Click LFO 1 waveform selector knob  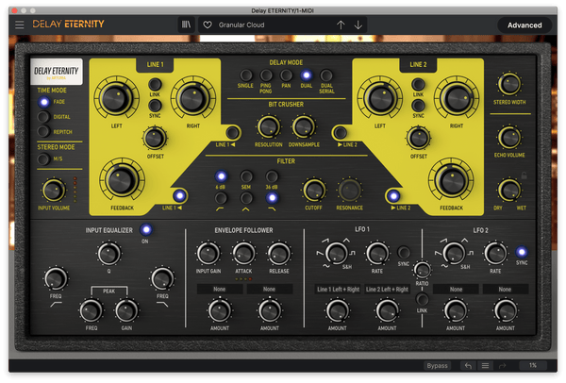336,252
